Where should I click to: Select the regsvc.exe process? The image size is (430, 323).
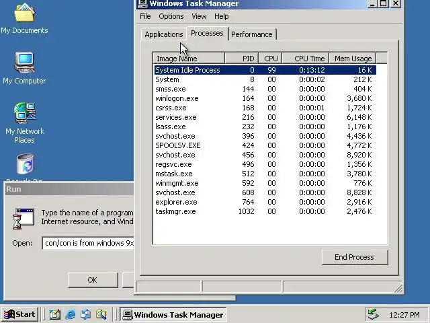pyautogui.click(x=265, y=164)
